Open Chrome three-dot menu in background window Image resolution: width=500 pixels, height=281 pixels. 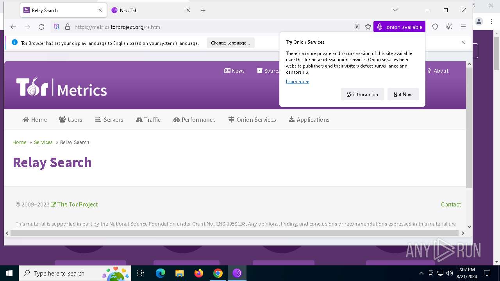491,21
